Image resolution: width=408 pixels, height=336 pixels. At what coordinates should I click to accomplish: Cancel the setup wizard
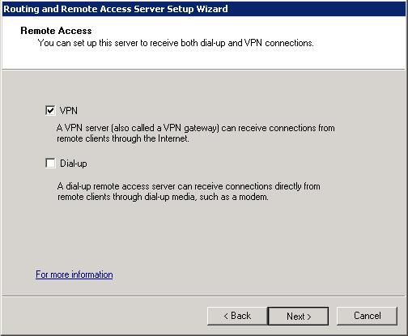[367, 316]
